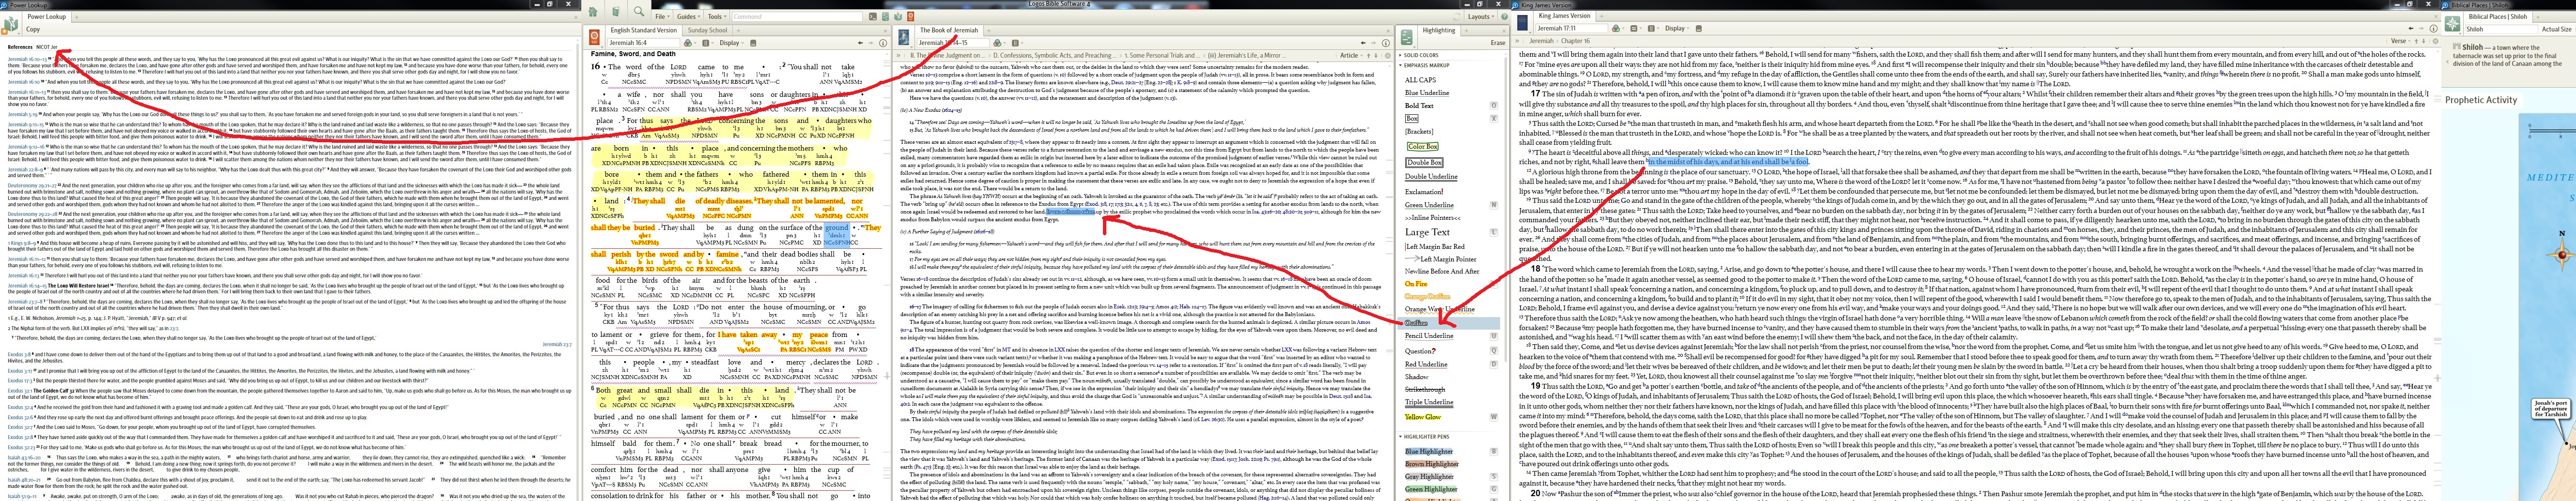
Task: Select the Highlighting tab
Action: pos(1439,30)
